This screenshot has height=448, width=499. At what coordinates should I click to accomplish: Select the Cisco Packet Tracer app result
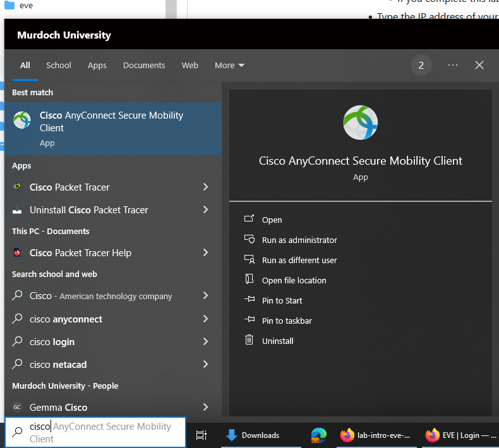[x=113, y=187]
